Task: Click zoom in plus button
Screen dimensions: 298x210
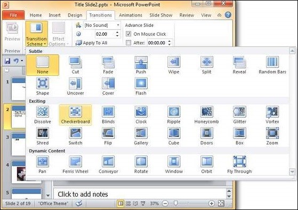Action: pyautogui.click(x=212, y=204)
